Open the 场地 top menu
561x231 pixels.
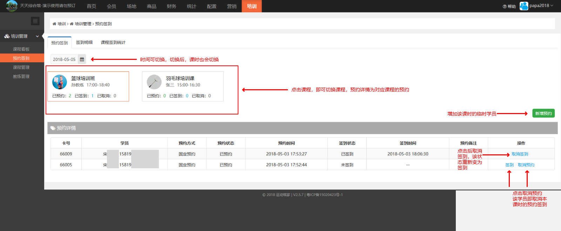click(131, 6)
